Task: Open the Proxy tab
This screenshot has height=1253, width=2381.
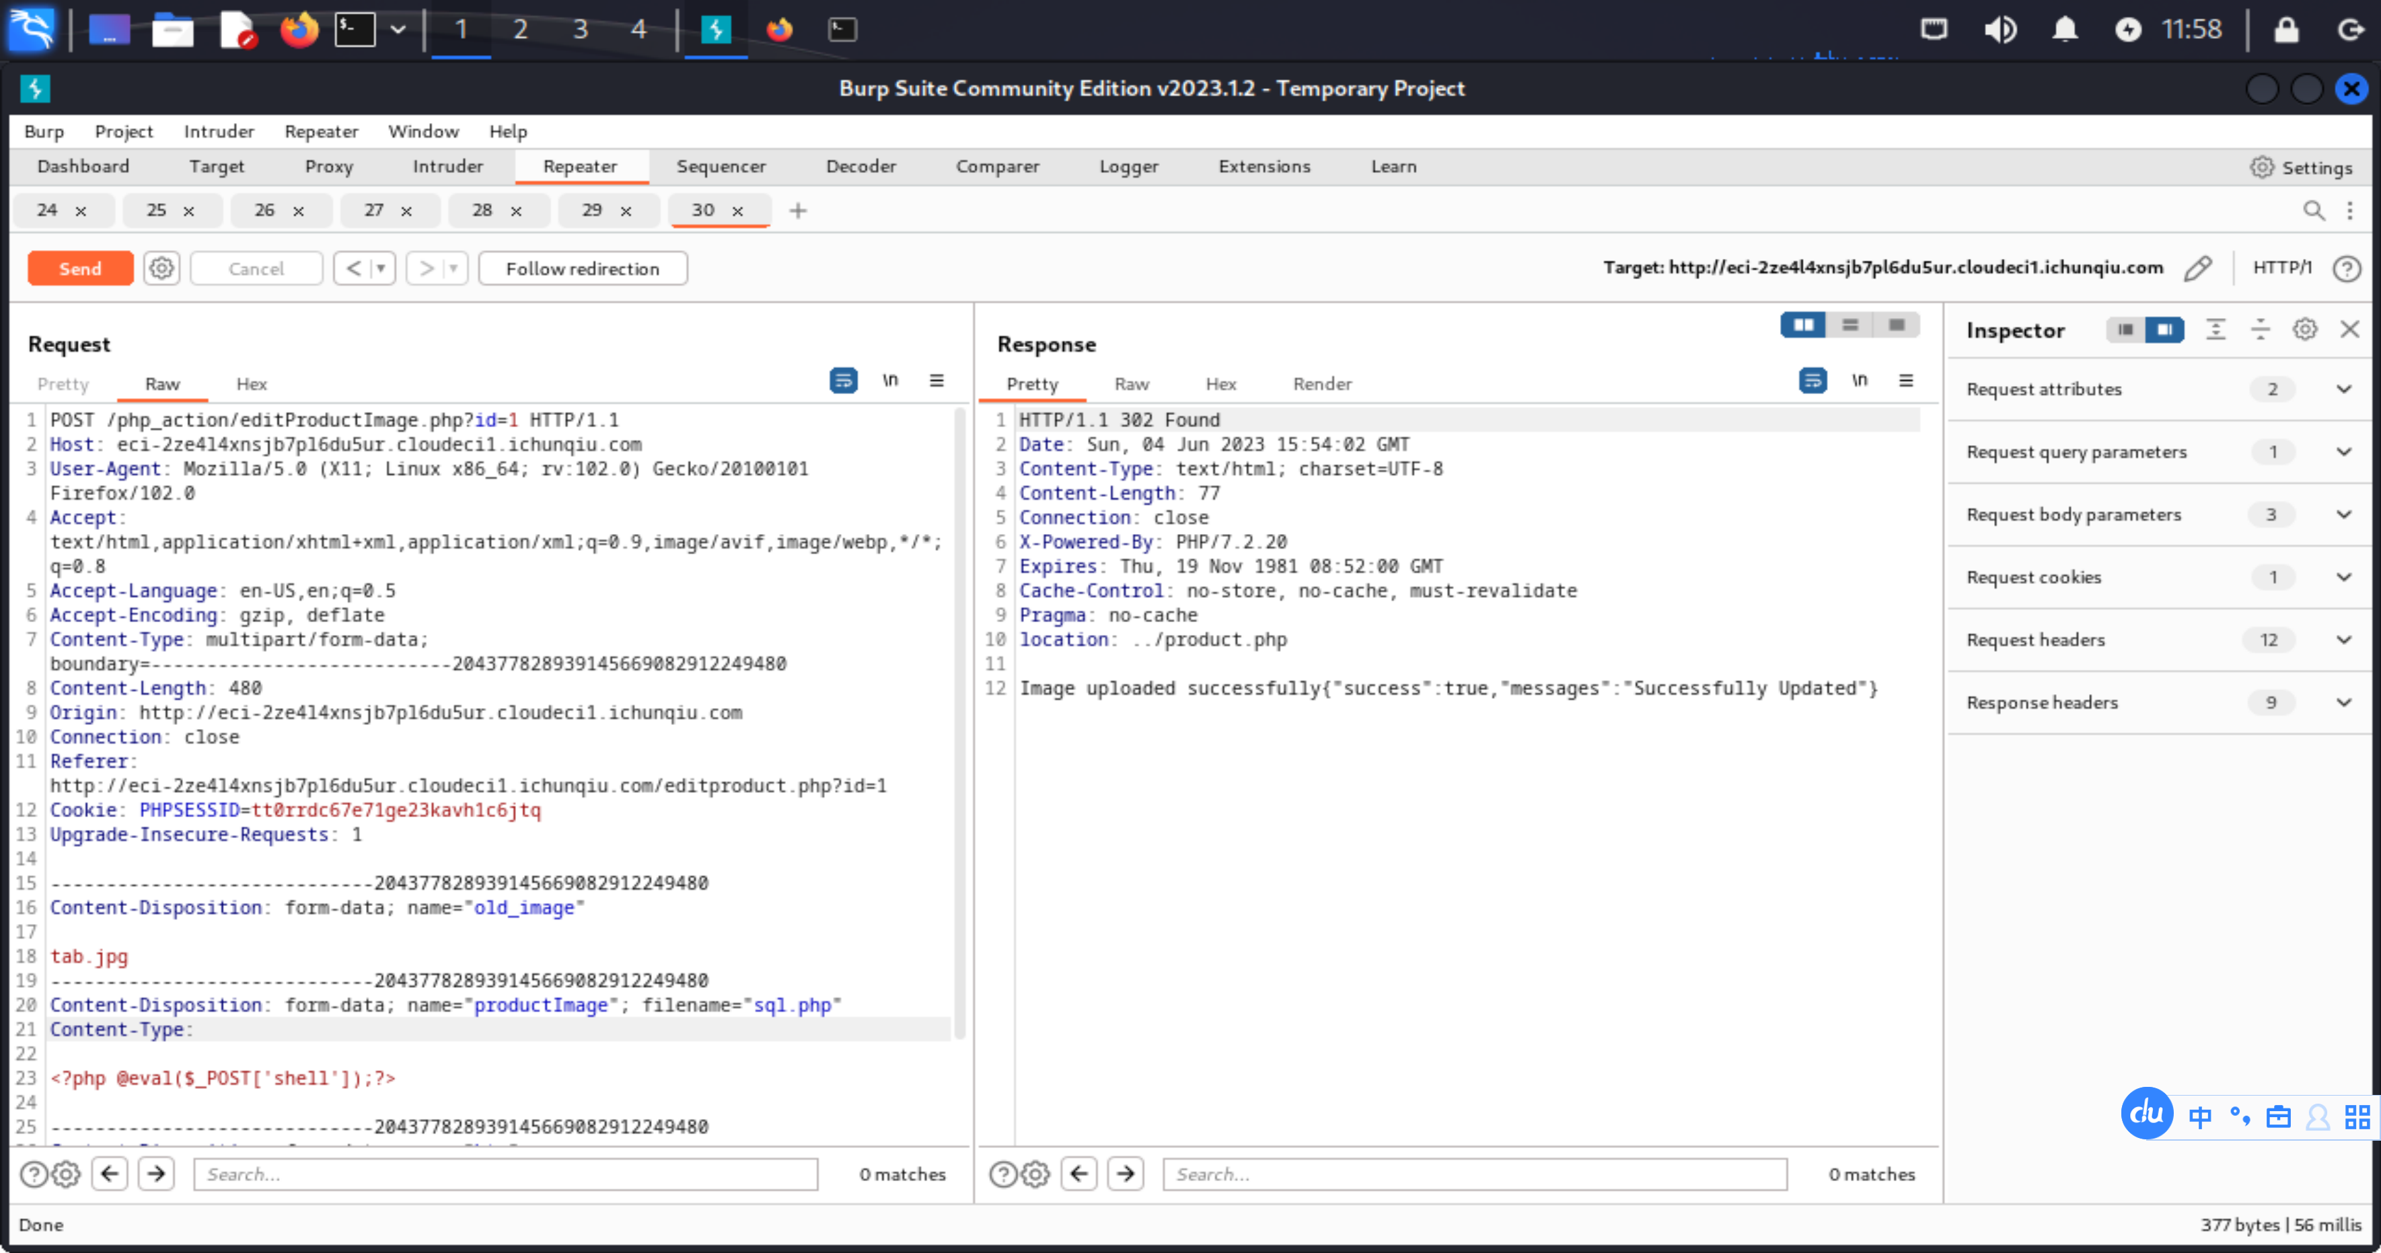Action: coord(329,166)
